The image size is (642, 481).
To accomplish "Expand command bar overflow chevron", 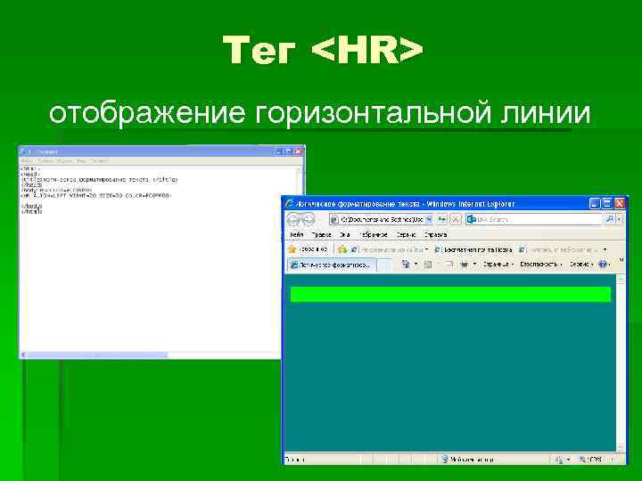I will coord(621,260).
